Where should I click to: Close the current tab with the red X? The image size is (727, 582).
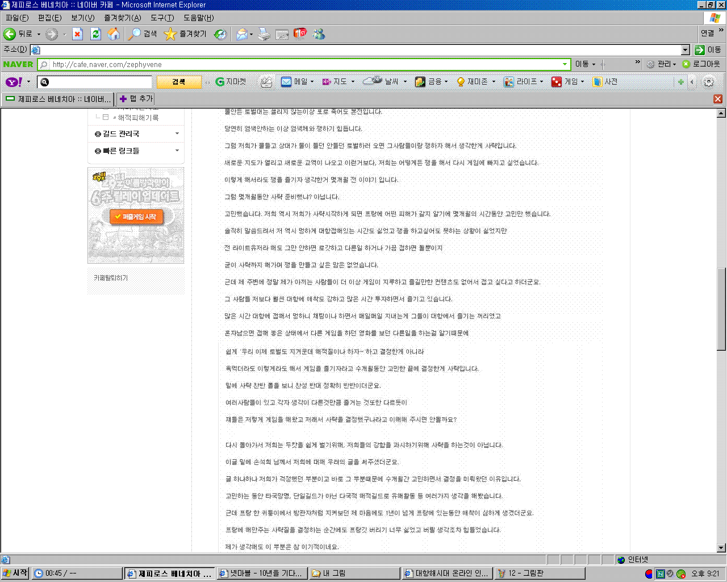pyautogui.click(x=718, y=99)
